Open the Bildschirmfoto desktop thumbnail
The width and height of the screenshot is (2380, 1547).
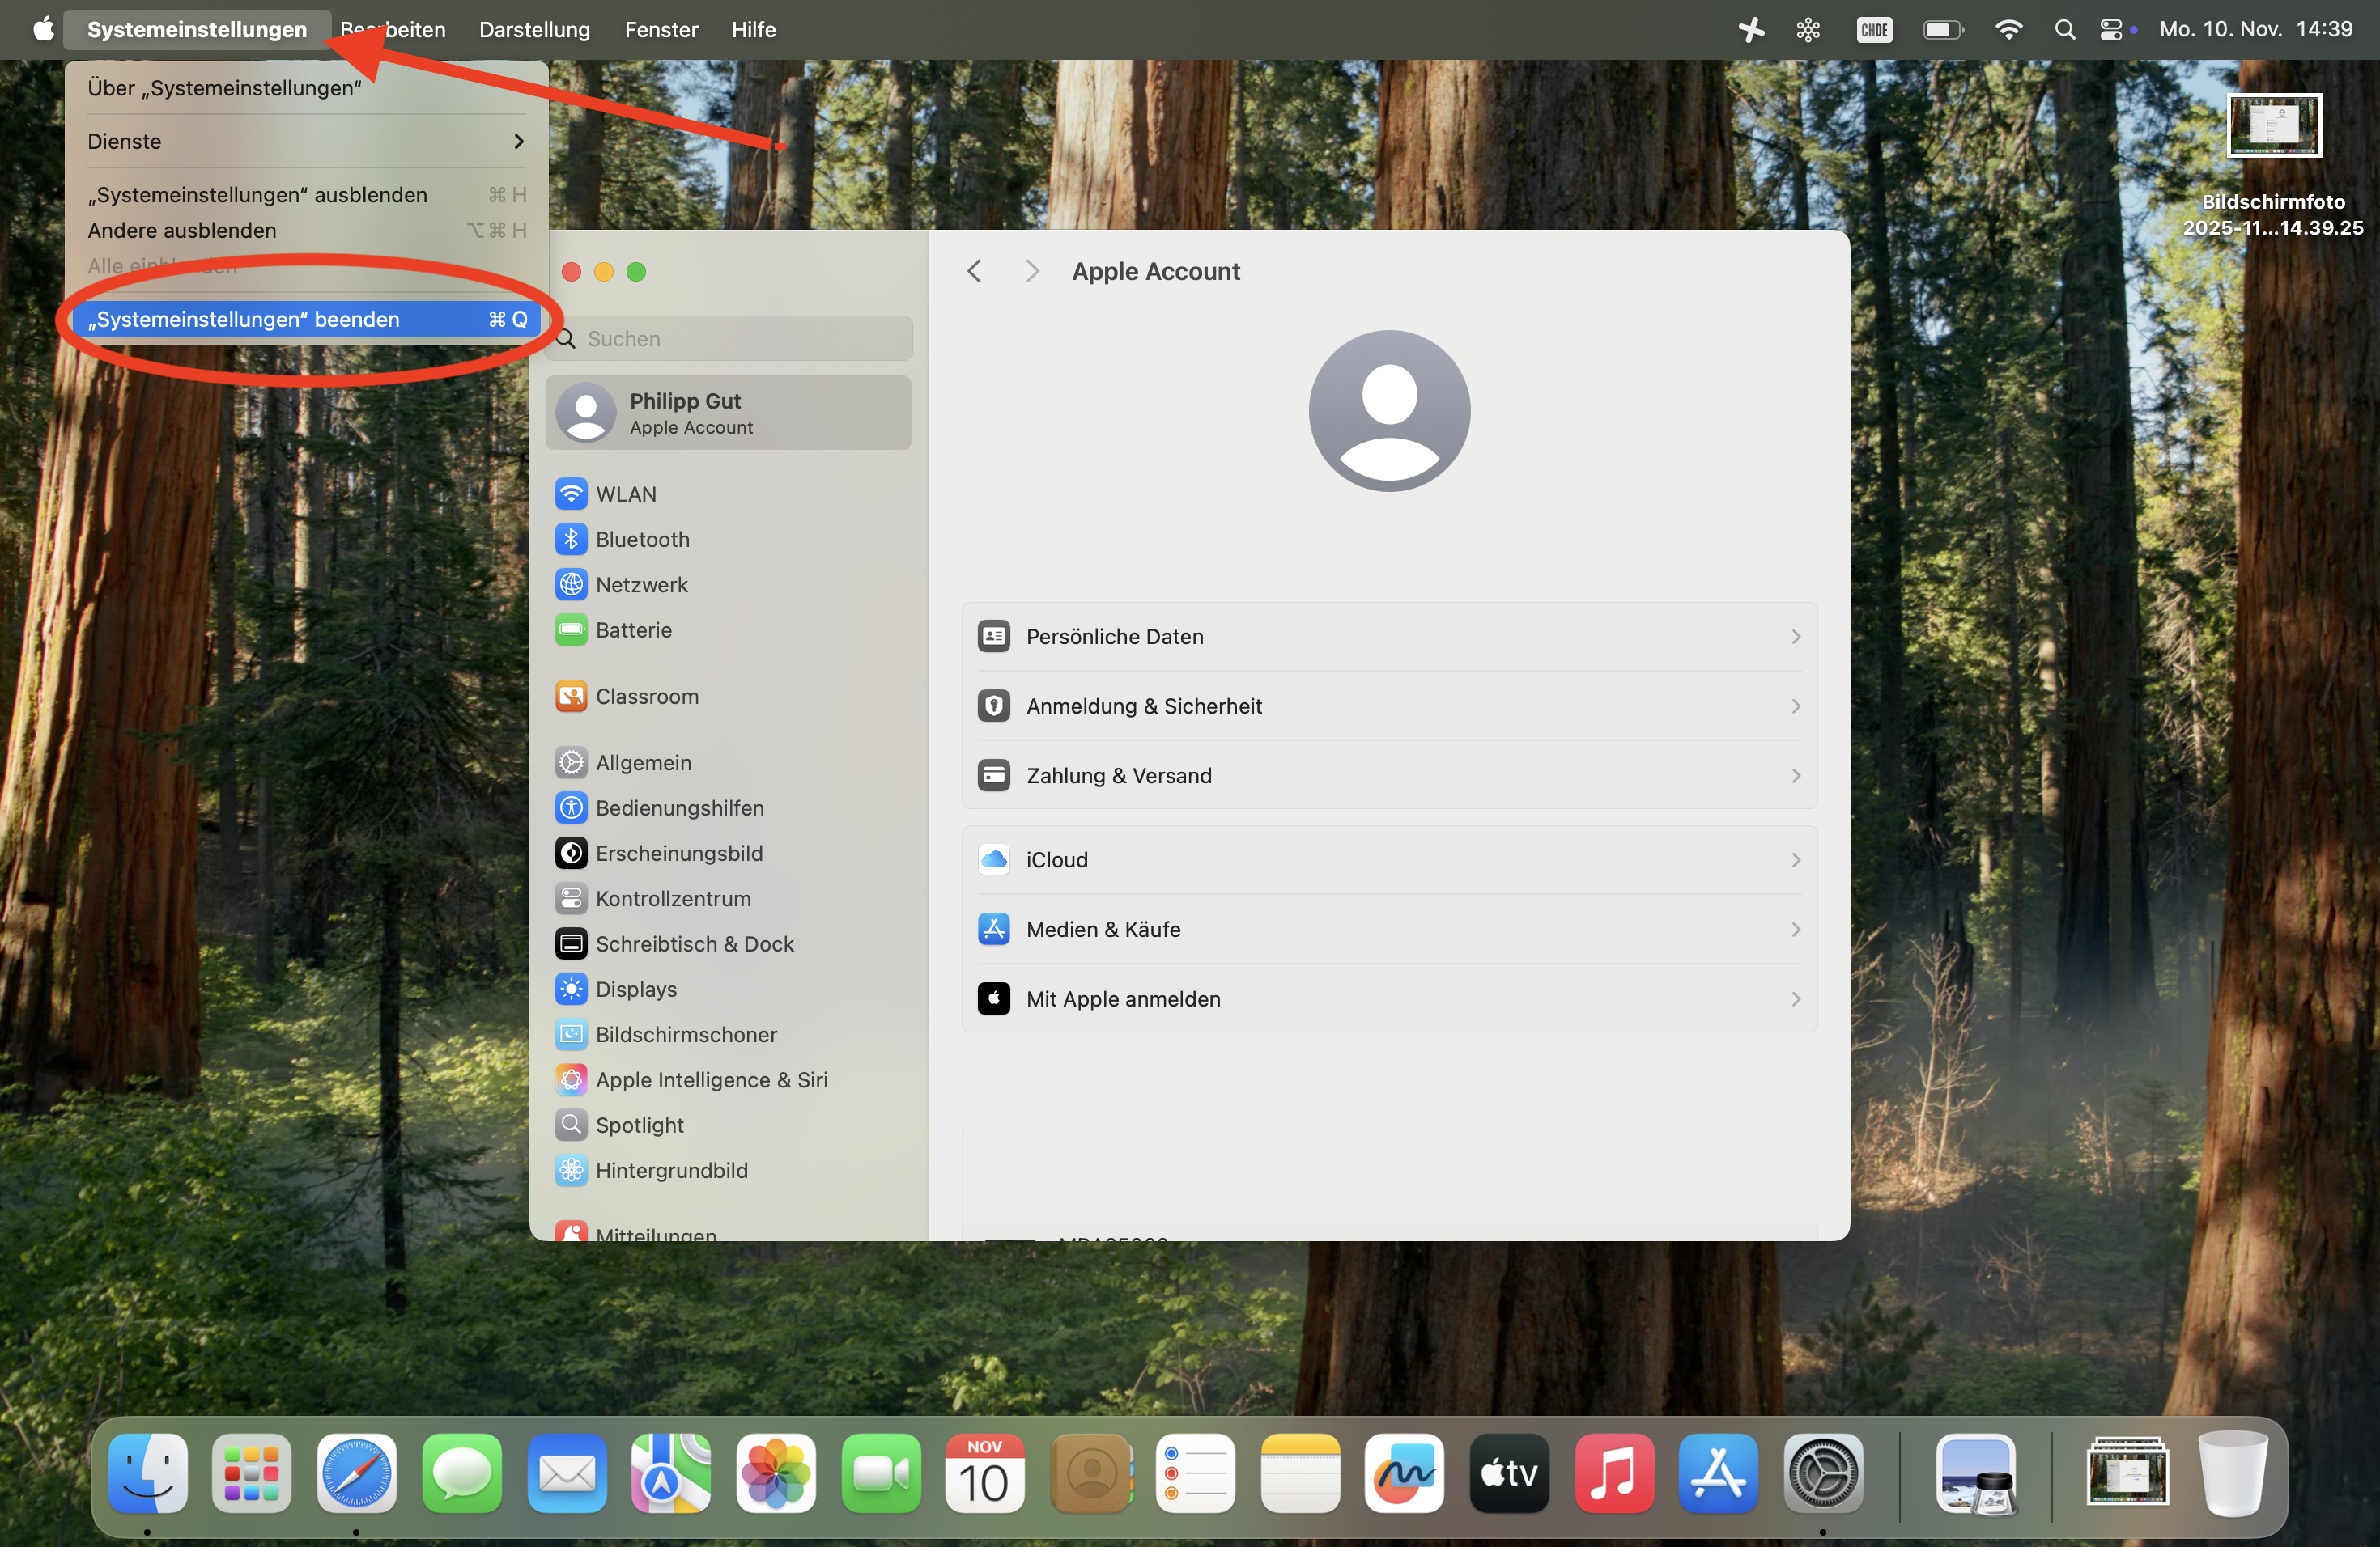pyautogui.click(x=2273, y=126)
